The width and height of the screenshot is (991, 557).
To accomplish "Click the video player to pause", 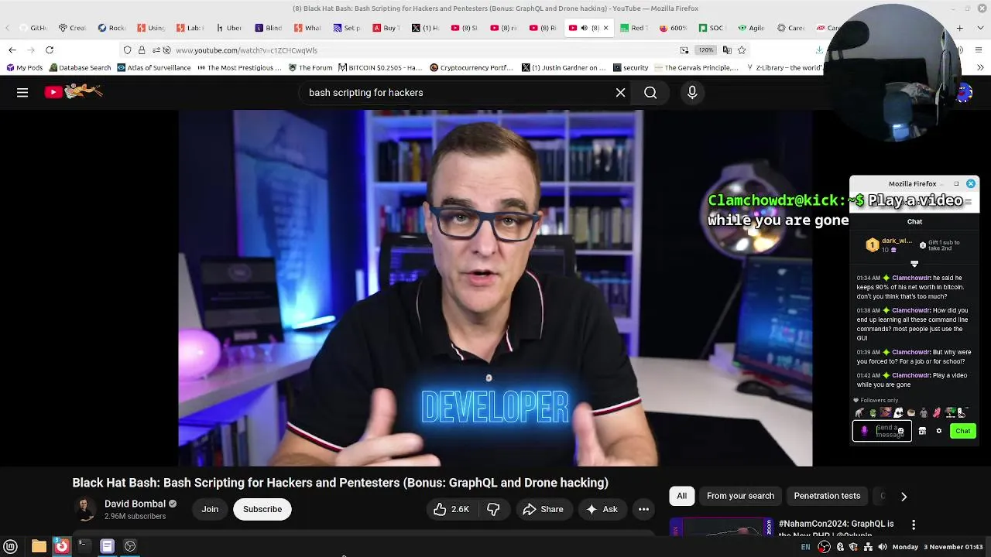I will coord(495,288).
